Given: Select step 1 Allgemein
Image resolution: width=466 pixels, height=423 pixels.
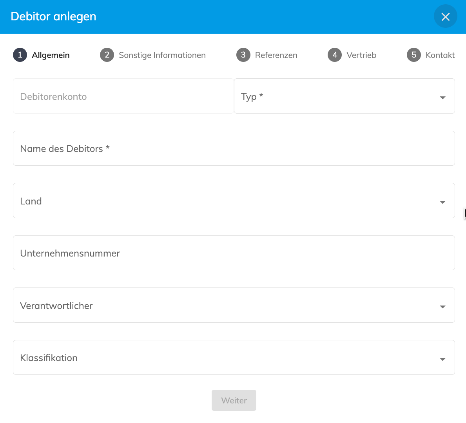Looking at the screenshot, I should point(41,55).
